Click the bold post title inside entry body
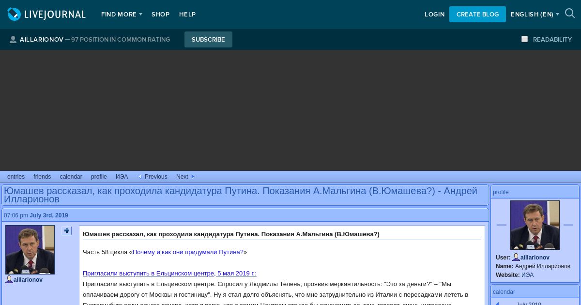This screenshot has height=305, width=581. coord(231,234)
